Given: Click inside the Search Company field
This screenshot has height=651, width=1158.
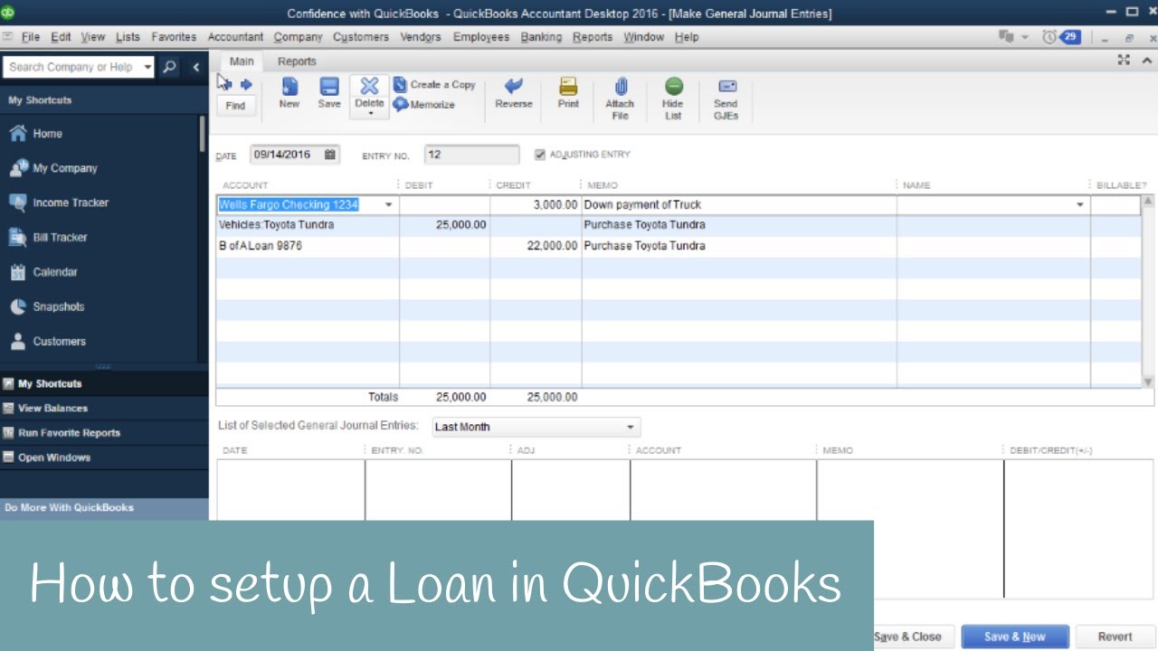Looking at the screenshot, I should [x=72, y=67].
